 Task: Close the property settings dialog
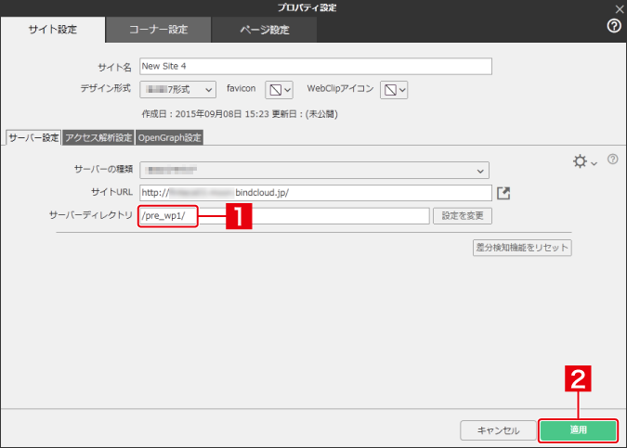(x=620, y=9)
